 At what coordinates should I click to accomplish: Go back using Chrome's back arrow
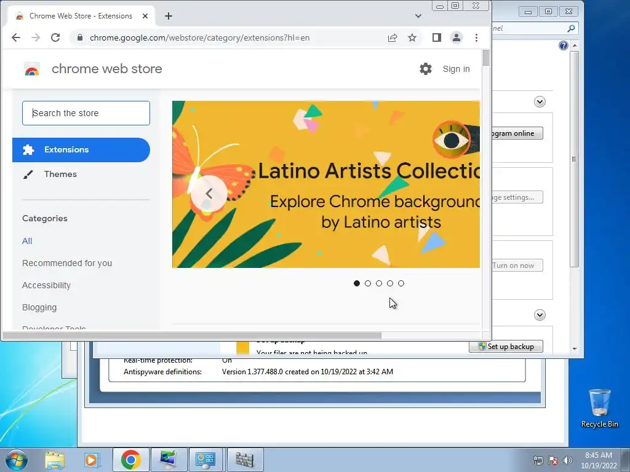coord(16,37)
